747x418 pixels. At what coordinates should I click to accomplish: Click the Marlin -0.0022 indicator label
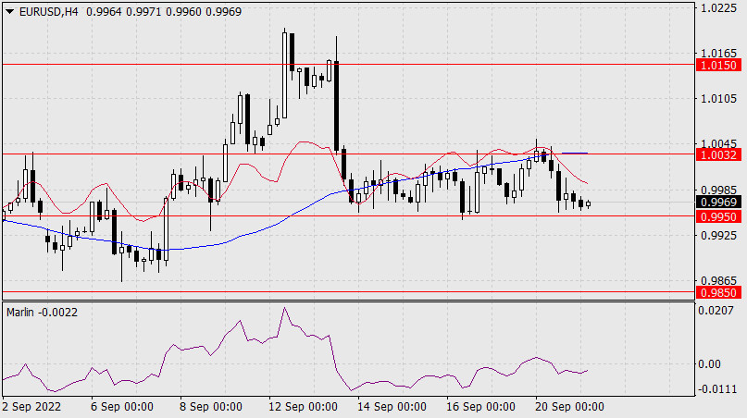[x=43, y=313]
